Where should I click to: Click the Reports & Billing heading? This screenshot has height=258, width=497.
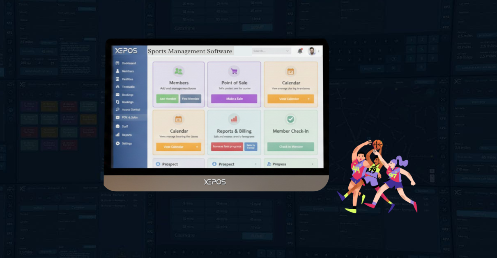click(x=234, y=131)
